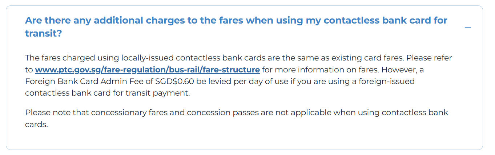Click the SGD$0.60 fee amount text
The width and height of the screenshot is (495, 155).
tap(174, 81)
